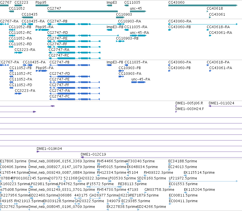Click the CG10903 gene label
Screen dimensions: 242x211
point(124,14)
